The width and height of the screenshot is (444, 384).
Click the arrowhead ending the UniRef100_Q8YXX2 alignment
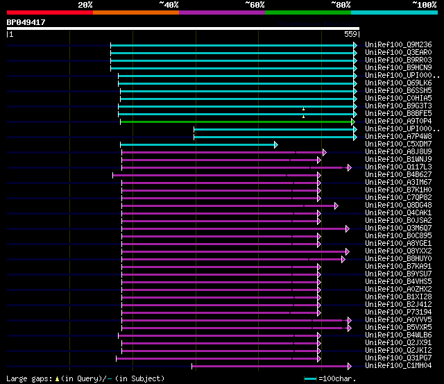pyautogui.click(x=348, y=251)
